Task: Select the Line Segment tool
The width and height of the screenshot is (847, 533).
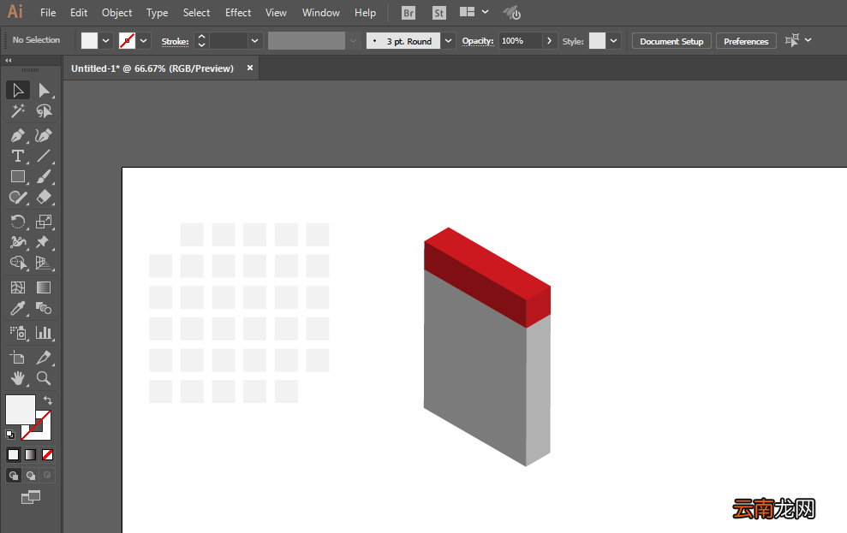Action: (x=44, y=156)
